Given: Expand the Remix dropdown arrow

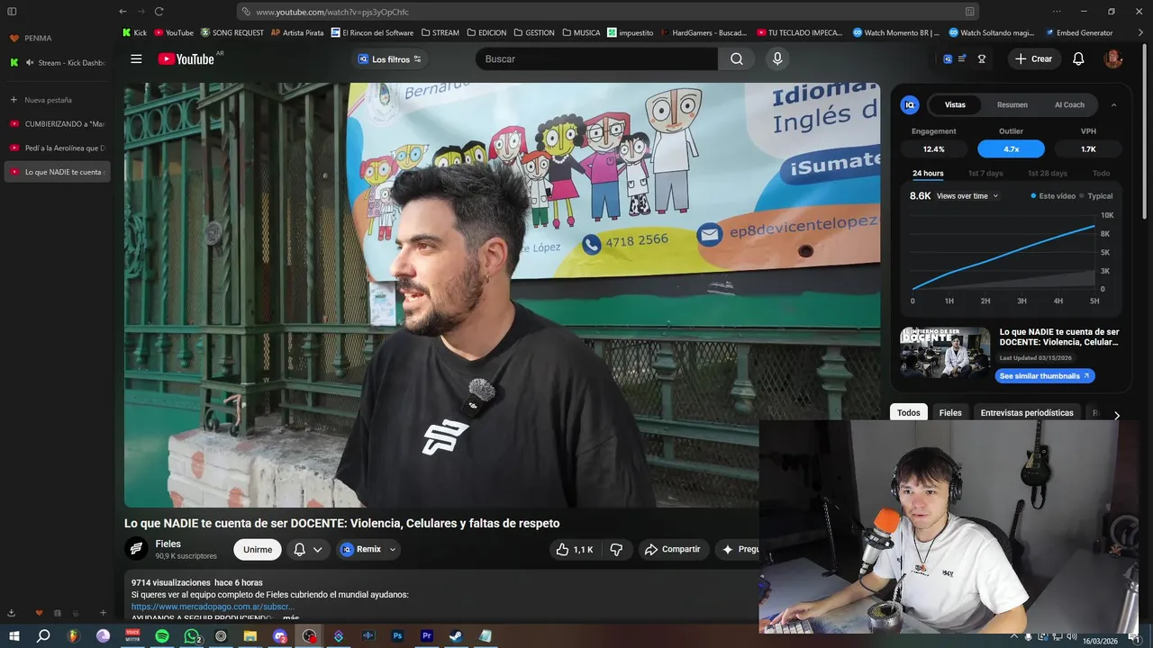Looking at the screenshot, I should click(393, 549).
